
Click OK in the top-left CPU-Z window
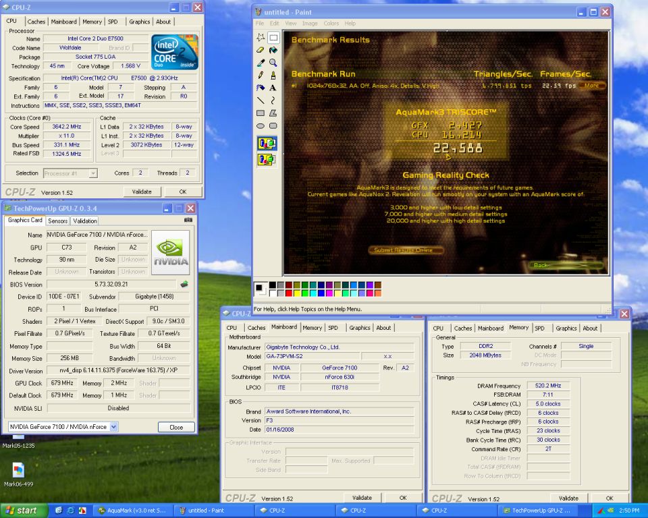tap(183, 192)
